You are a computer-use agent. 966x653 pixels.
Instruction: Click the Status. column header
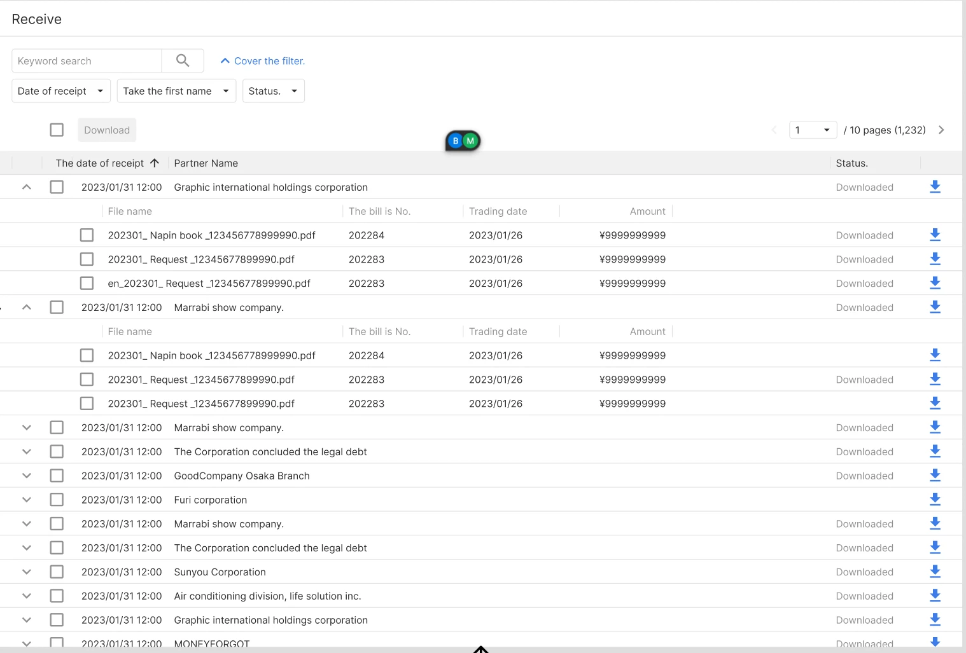coord(852,163)
